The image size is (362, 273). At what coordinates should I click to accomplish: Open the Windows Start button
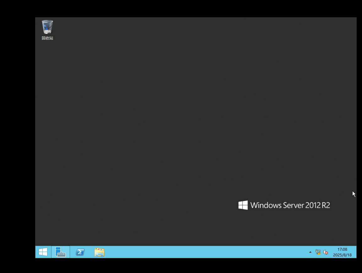point(43,252)
